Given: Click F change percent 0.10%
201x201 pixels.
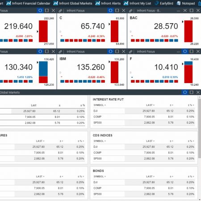Looking at the screenshot, I should coord(174,77).
